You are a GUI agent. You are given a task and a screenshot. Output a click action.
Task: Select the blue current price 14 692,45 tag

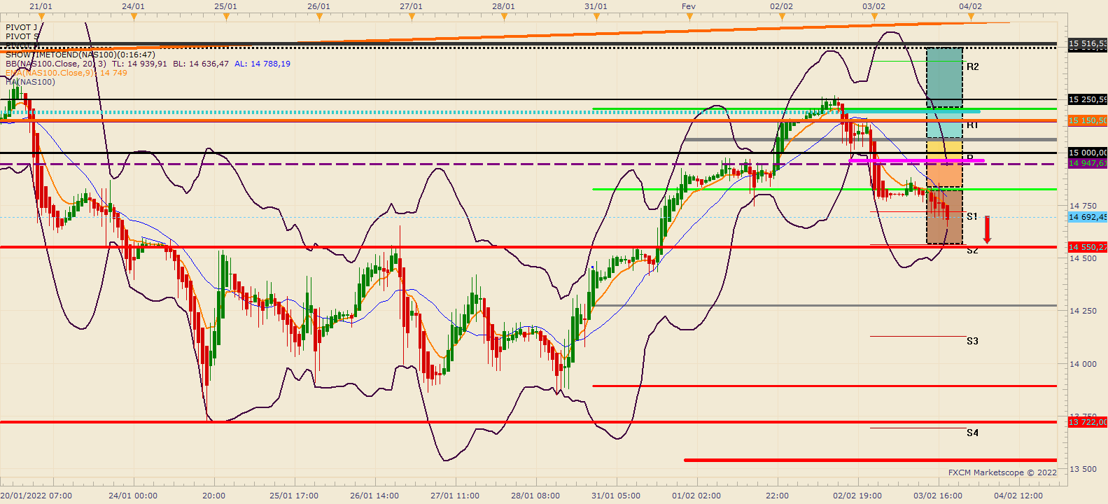click(1088, 217)
